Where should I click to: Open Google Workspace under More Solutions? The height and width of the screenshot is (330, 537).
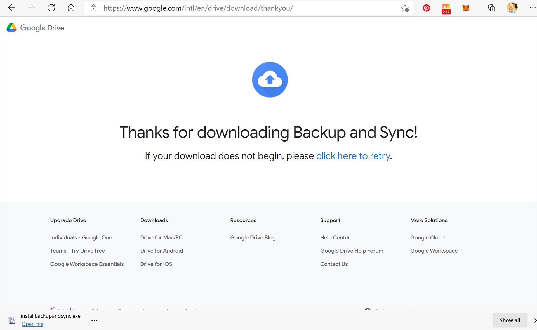[434, 251]
